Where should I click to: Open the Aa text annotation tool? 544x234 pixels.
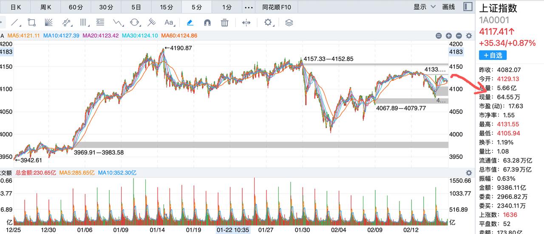point(169,22)
